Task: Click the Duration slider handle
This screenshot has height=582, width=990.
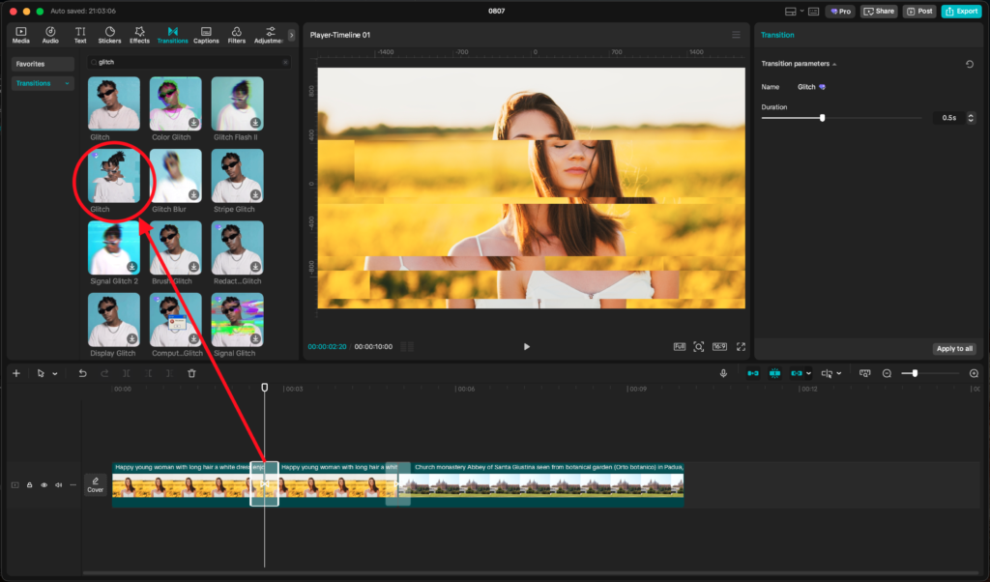Action: (x=822, y=117)
